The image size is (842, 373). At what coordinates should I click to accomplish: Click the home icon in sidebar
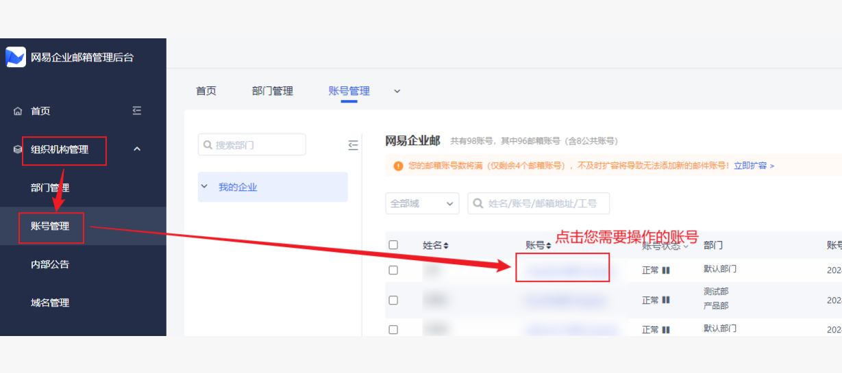pyautogui.click(x=18, y=111)
